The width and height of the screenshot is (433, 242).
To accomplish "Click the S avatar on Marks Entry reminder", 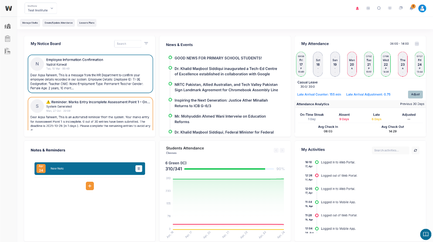I will tap(37, 106).
